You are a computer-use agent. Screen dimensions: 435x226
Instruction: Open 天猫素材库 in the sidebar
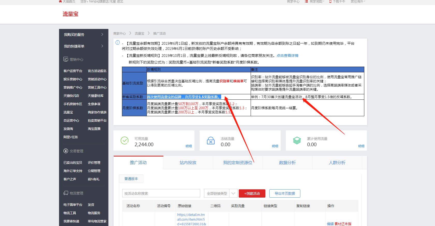coord(96,96)
